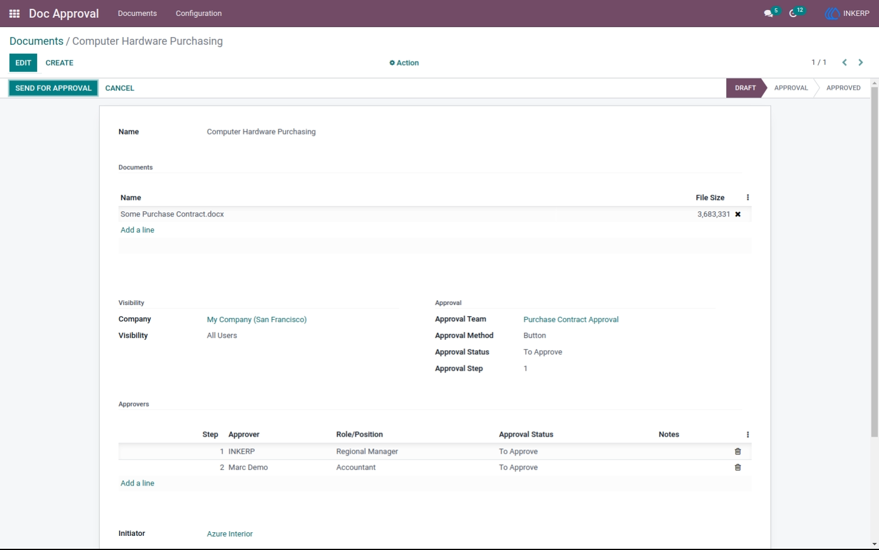Click SEND FOR APPROVAL button

point(53,88)
